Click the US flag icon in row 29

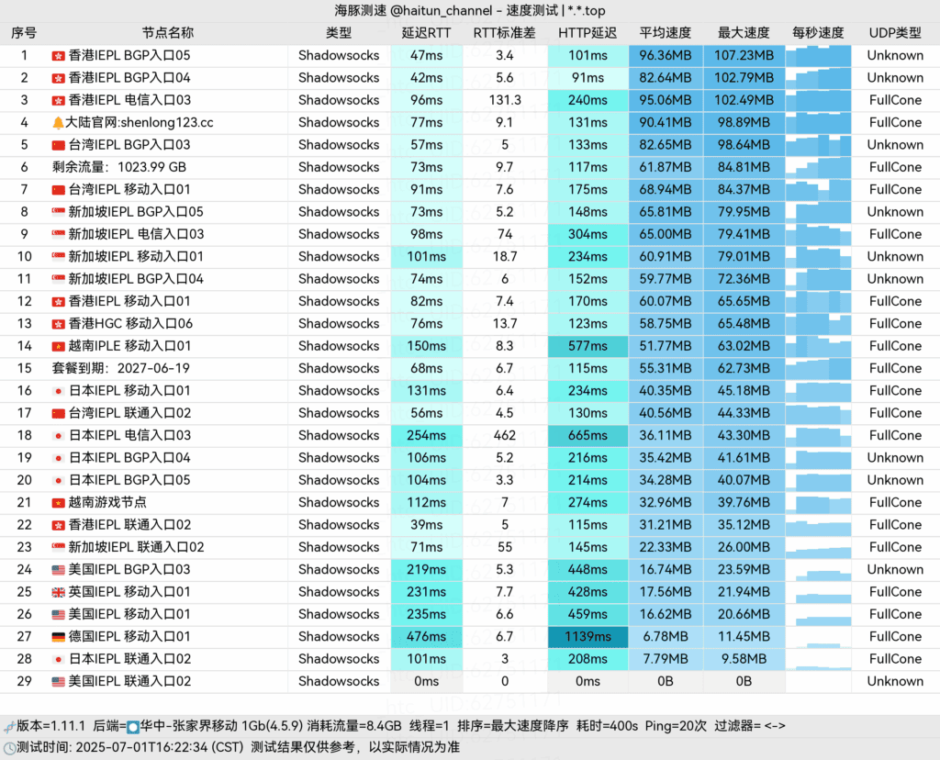[58, 681]
